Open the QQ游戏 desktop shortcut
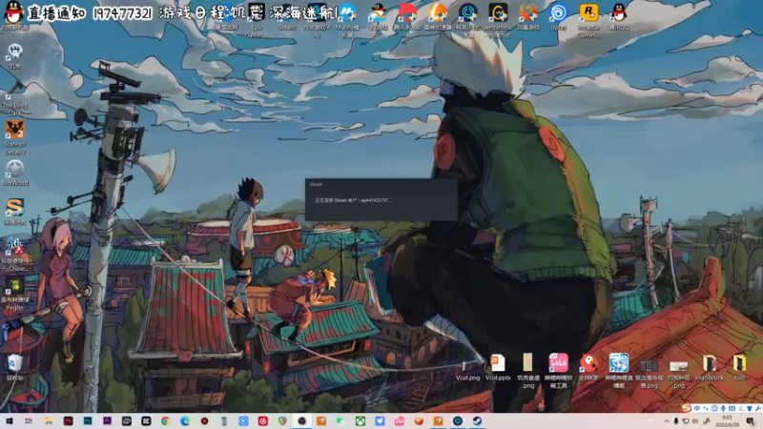 [x=378, y=17]
